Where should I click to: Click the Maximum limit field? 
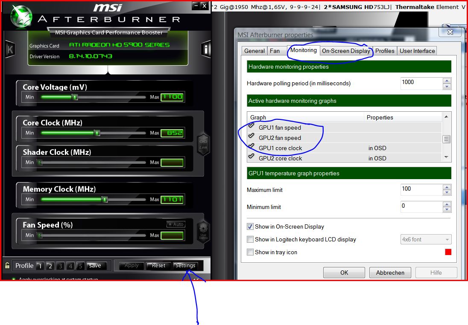point(421,190)
